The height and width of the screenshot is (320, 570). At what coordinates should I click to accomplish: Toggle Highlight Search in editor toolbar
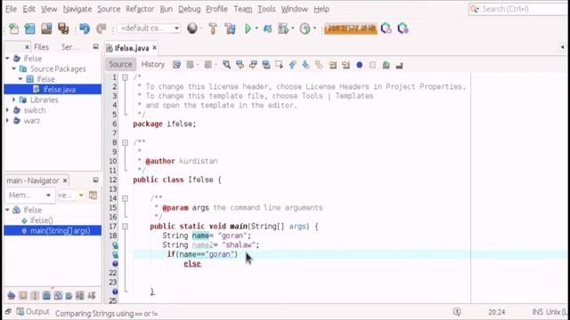(266, 65)
